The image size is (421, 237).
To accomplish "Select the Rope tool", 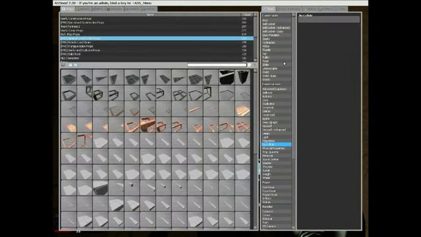I will [x=276, y=61].
